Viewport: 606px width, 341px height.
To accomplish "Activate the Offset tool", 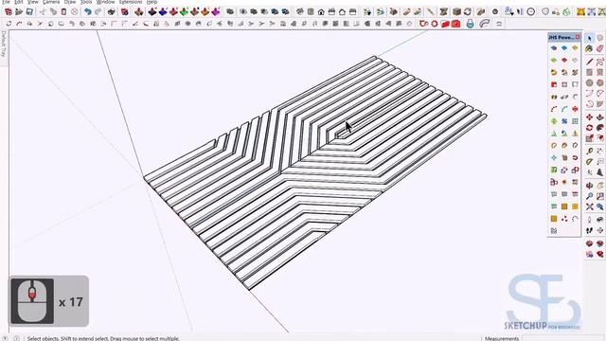I will [x=599, y=138].
